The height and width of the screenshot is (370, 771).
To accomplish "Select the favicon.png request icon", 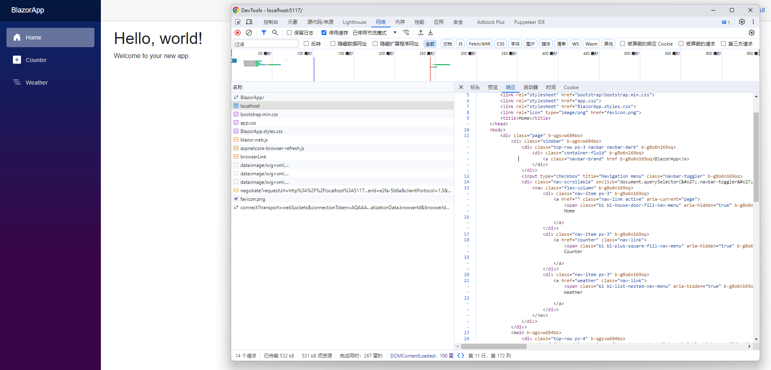I will point(236,199).
